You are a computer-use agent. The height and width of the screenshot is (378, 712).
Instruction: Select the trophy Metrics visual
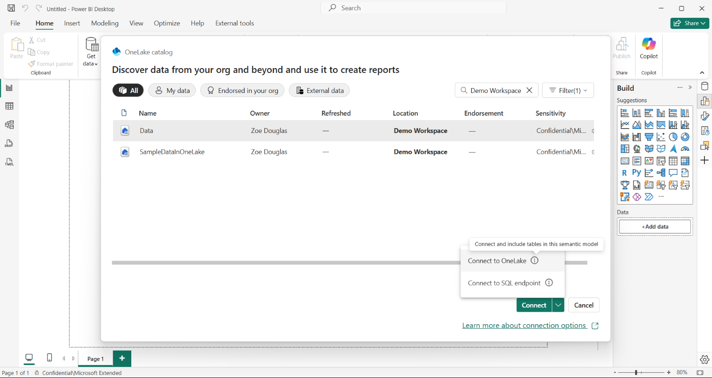pyautogui.click(x=625, y=185)
